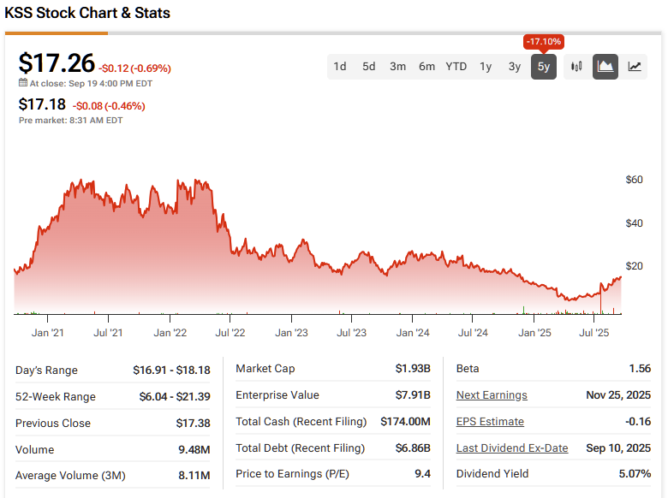Click the $20 price axis label
The width and height of the screenshot is (668, 498).
[x=634, y=266]
